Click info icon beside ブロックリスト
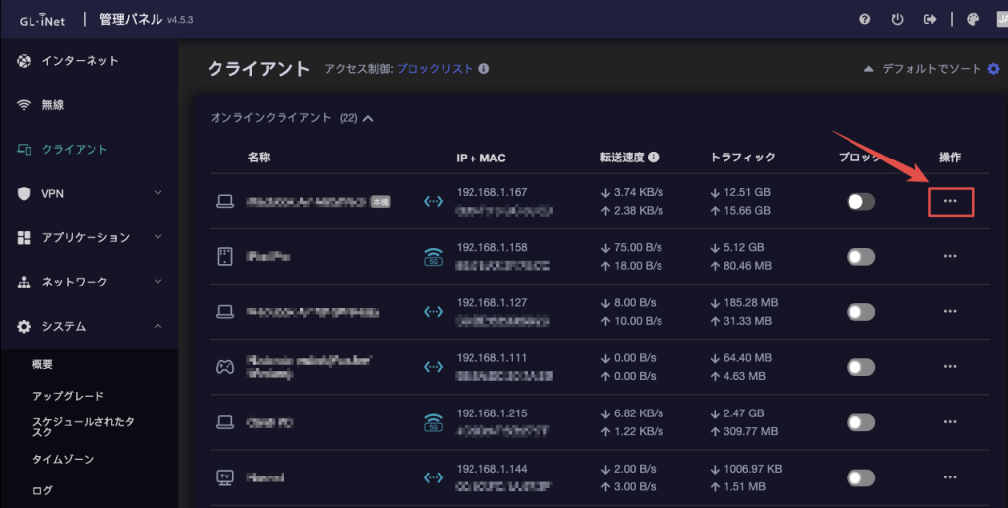1008x508 pixels. pyautogui.click(x=484, y=69)
